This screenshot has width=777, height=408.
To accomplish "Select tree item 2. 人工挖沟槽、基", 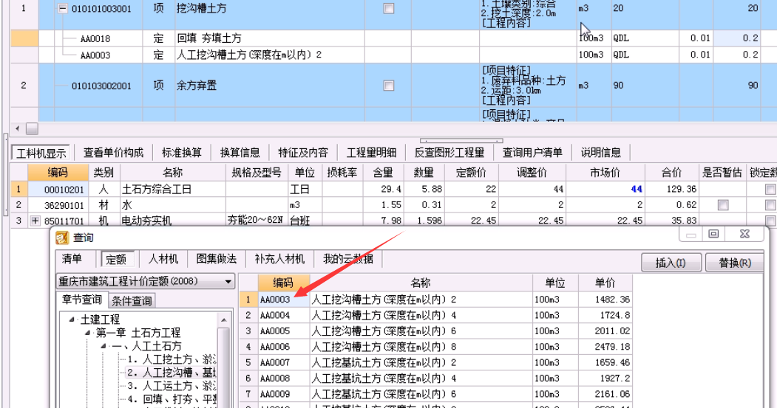I will click(x=172, y=373).
